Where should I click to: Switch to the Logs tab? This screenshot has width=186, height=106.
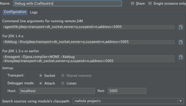point(34,12)
